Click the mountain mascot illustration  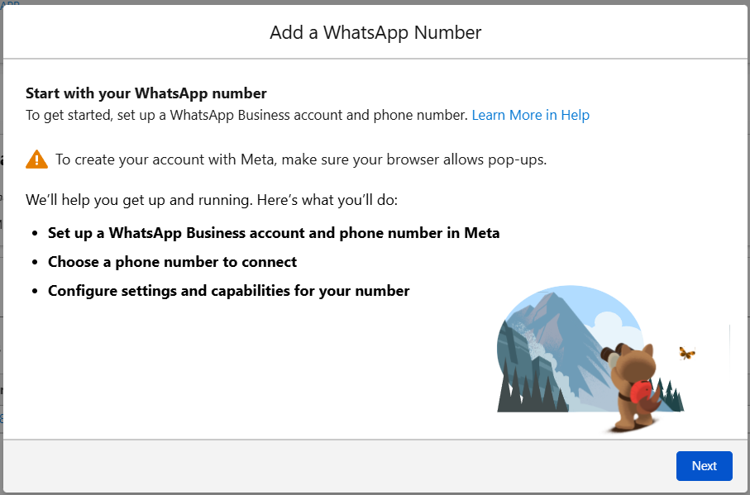coord(596,359)
